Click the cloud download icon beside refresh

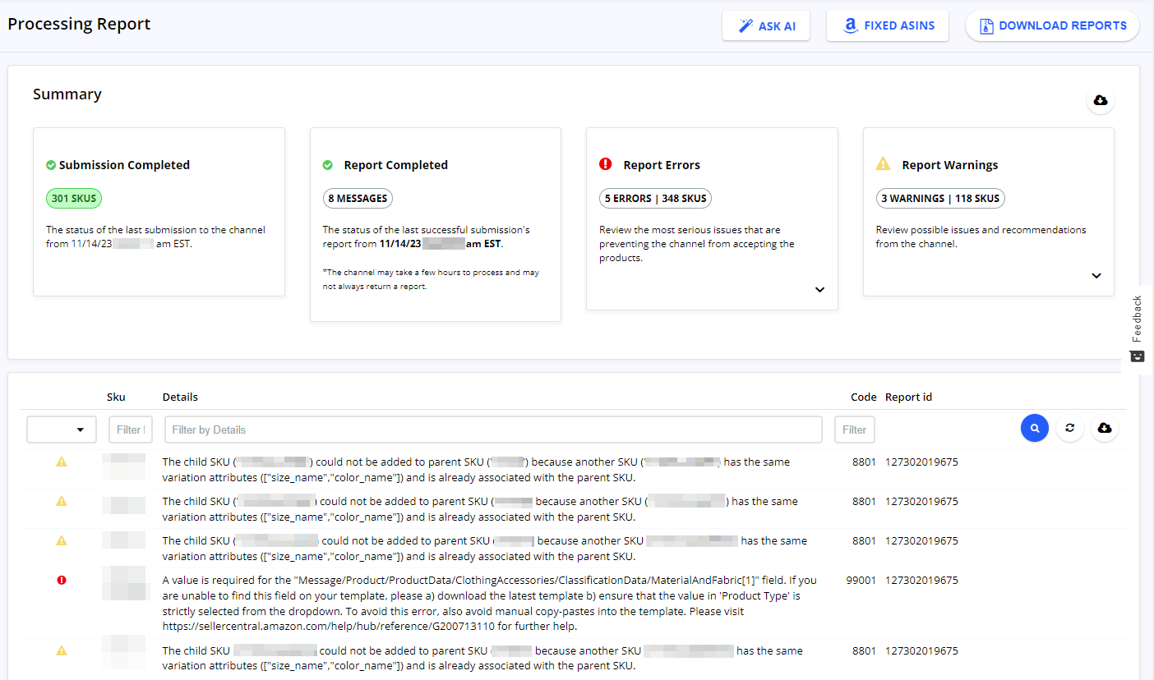coord(1105,428)
